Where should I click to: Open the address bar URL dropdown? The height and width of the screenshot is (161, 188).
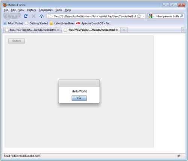(144, 16)
